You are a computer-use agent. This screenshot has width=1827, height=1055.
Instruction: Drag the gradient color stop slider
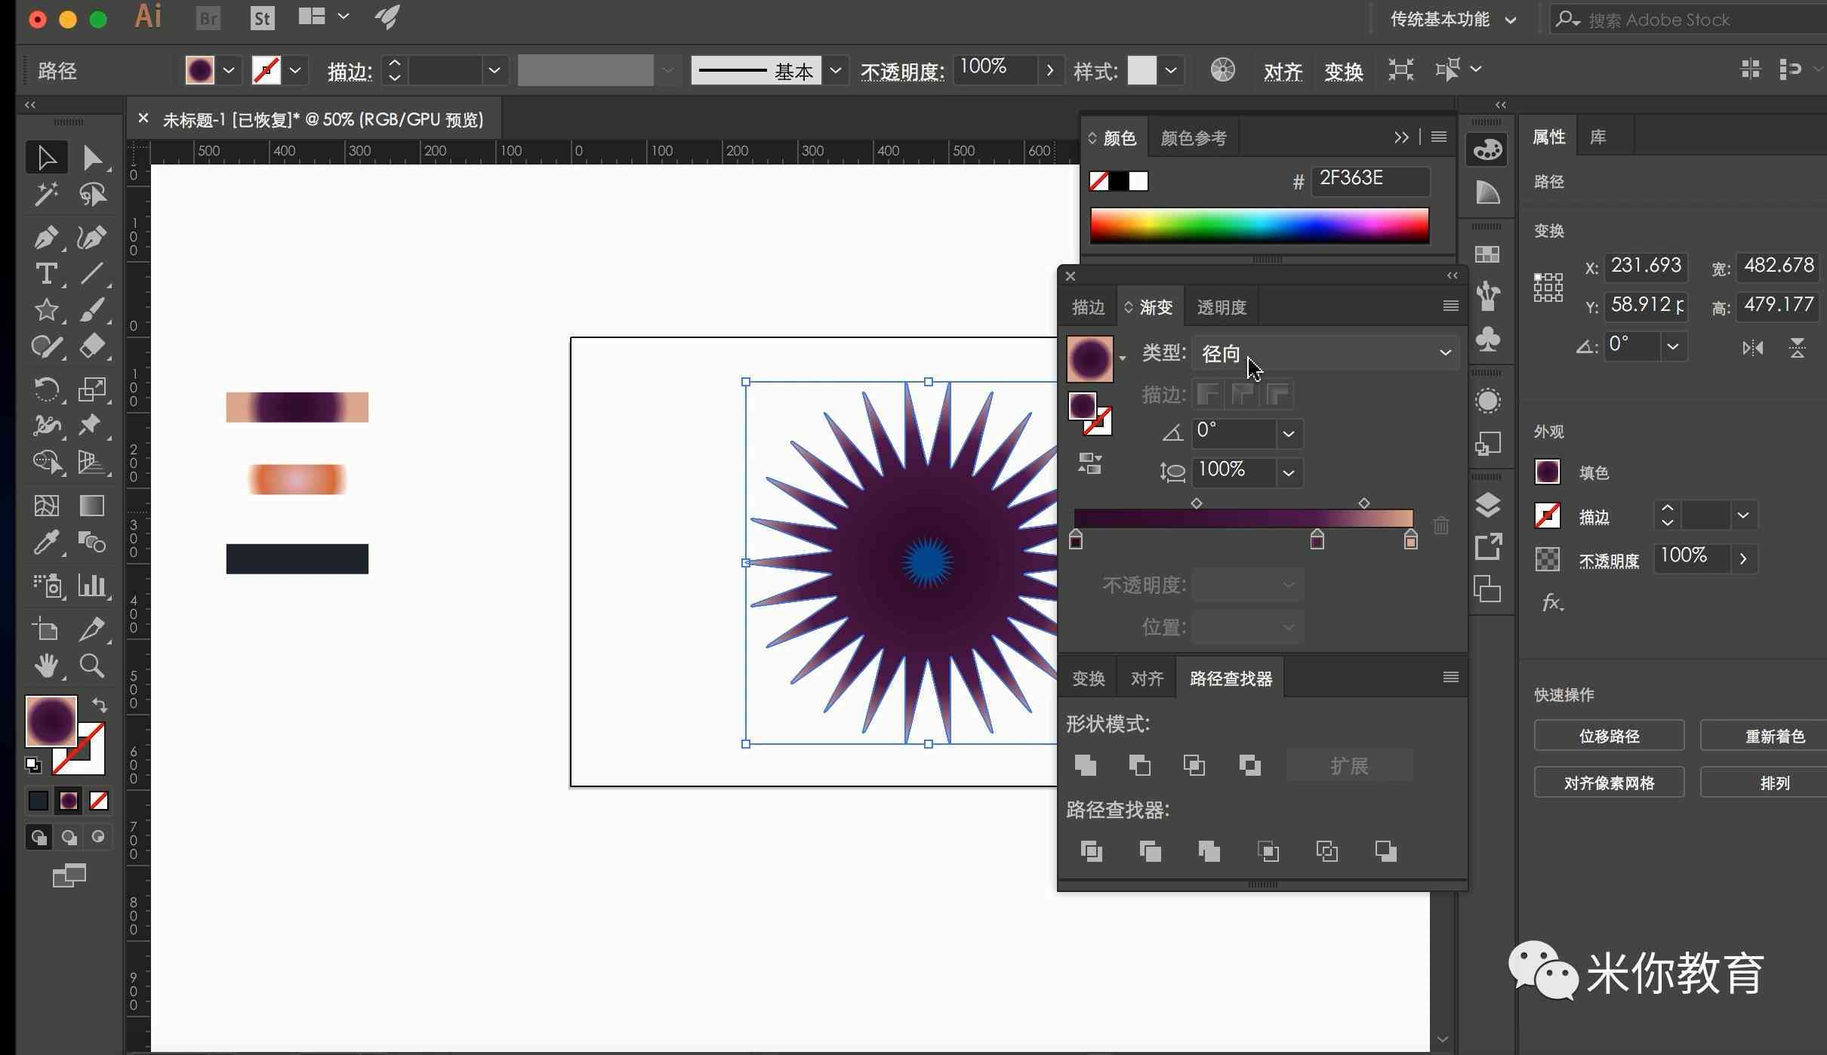1317,540
